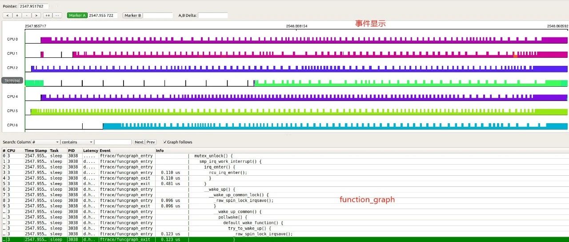
Task: Click the CPU 0 plot label
Action: 12,39
